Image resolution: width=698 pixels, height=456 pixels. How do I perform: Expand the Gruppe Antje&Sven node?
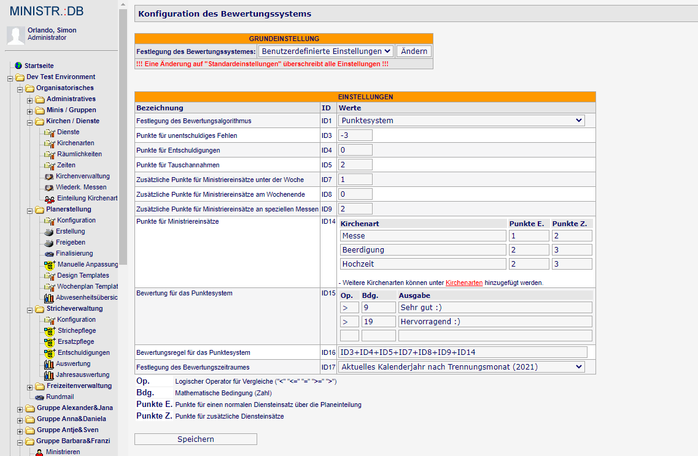tap(20, 431)
